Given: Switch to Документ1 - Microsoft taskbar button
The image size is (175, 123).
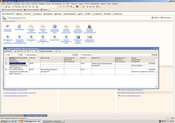Looking at the screenshot, I should [x=53, y=121].
